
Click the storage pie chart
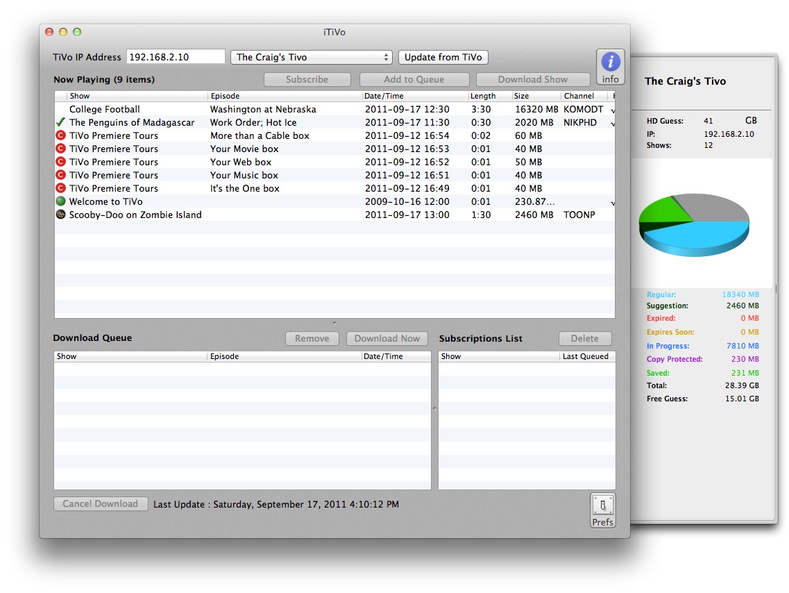(694, 222)
